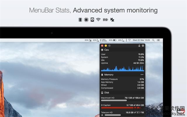Image resolution: width=187 pixels, height=117 pixels.
Task: Click the CPU chip icon under the headline
Action: pyautogui.click(x=86, y=20)
